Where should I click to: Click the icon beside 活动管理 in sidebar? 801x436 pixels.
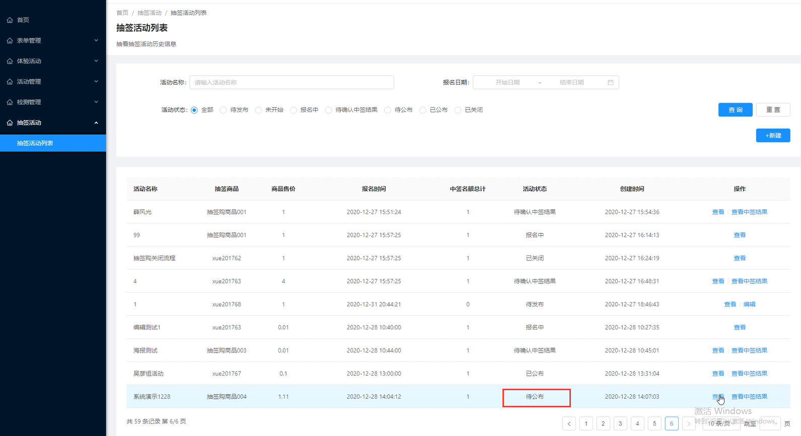[10, 81]
